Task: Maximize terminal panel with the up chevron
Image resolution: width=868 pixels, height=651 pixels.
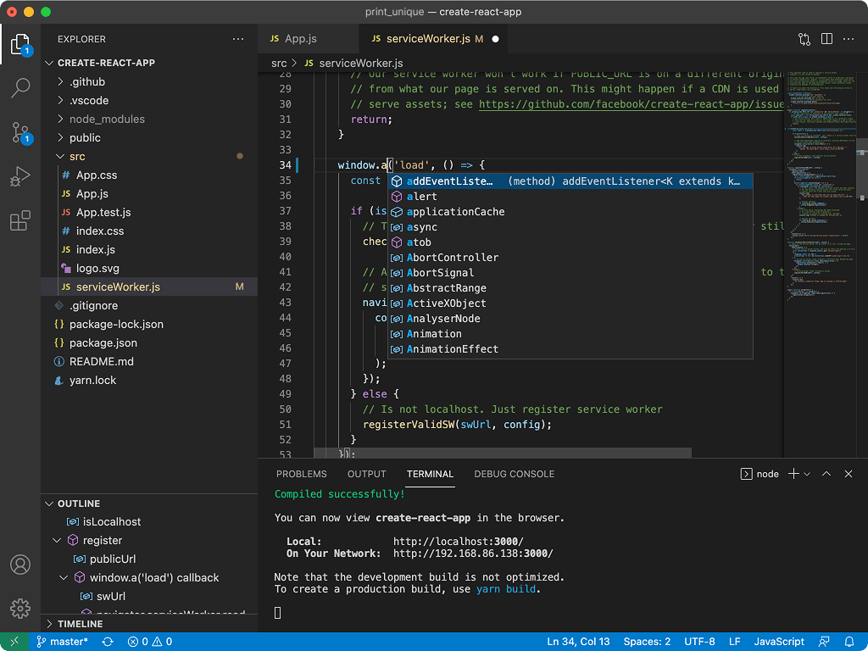Action: click(x=826, y=474)
